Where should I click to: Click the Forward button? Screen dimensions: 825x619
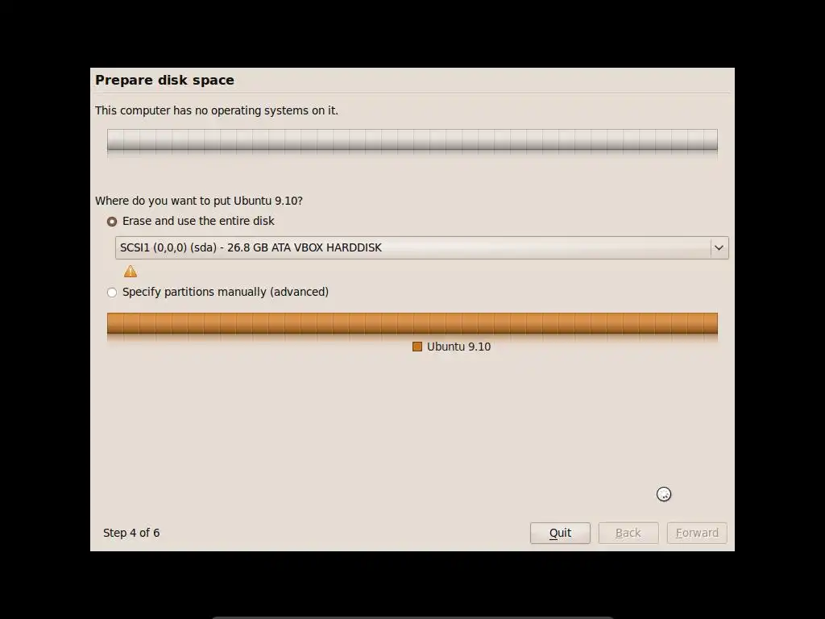tap(697, 533)
